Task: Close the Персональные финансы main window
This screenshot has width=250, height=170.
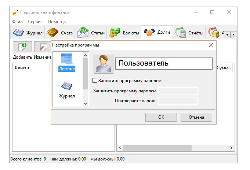Action: coord(229,12)
